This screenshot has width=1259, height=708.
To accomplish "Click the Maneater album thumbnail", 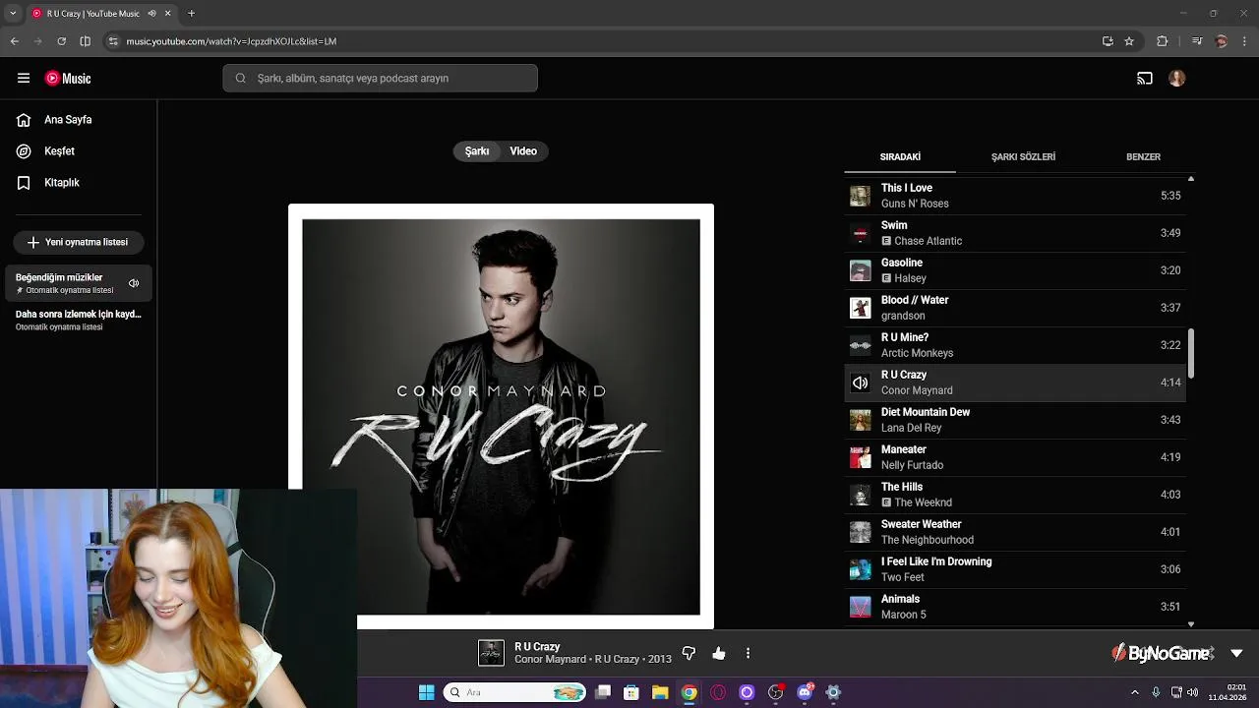I will [x=861, y=457].
